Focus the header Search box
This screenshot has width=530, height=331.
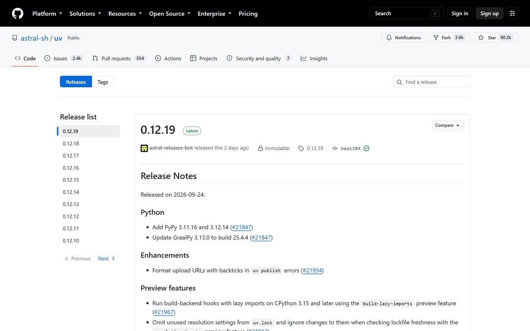(407, 14)
